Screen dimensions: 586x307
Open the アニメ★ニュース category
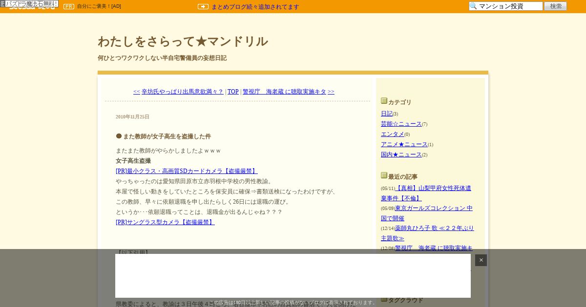[404, 144]
